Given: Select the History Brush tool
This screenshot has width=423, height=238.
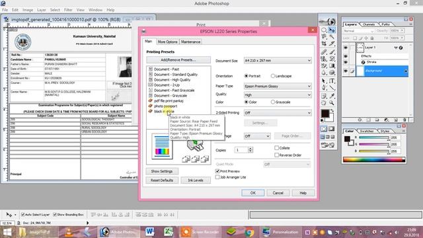Looking at the screenshot, I should coord(332,59).
